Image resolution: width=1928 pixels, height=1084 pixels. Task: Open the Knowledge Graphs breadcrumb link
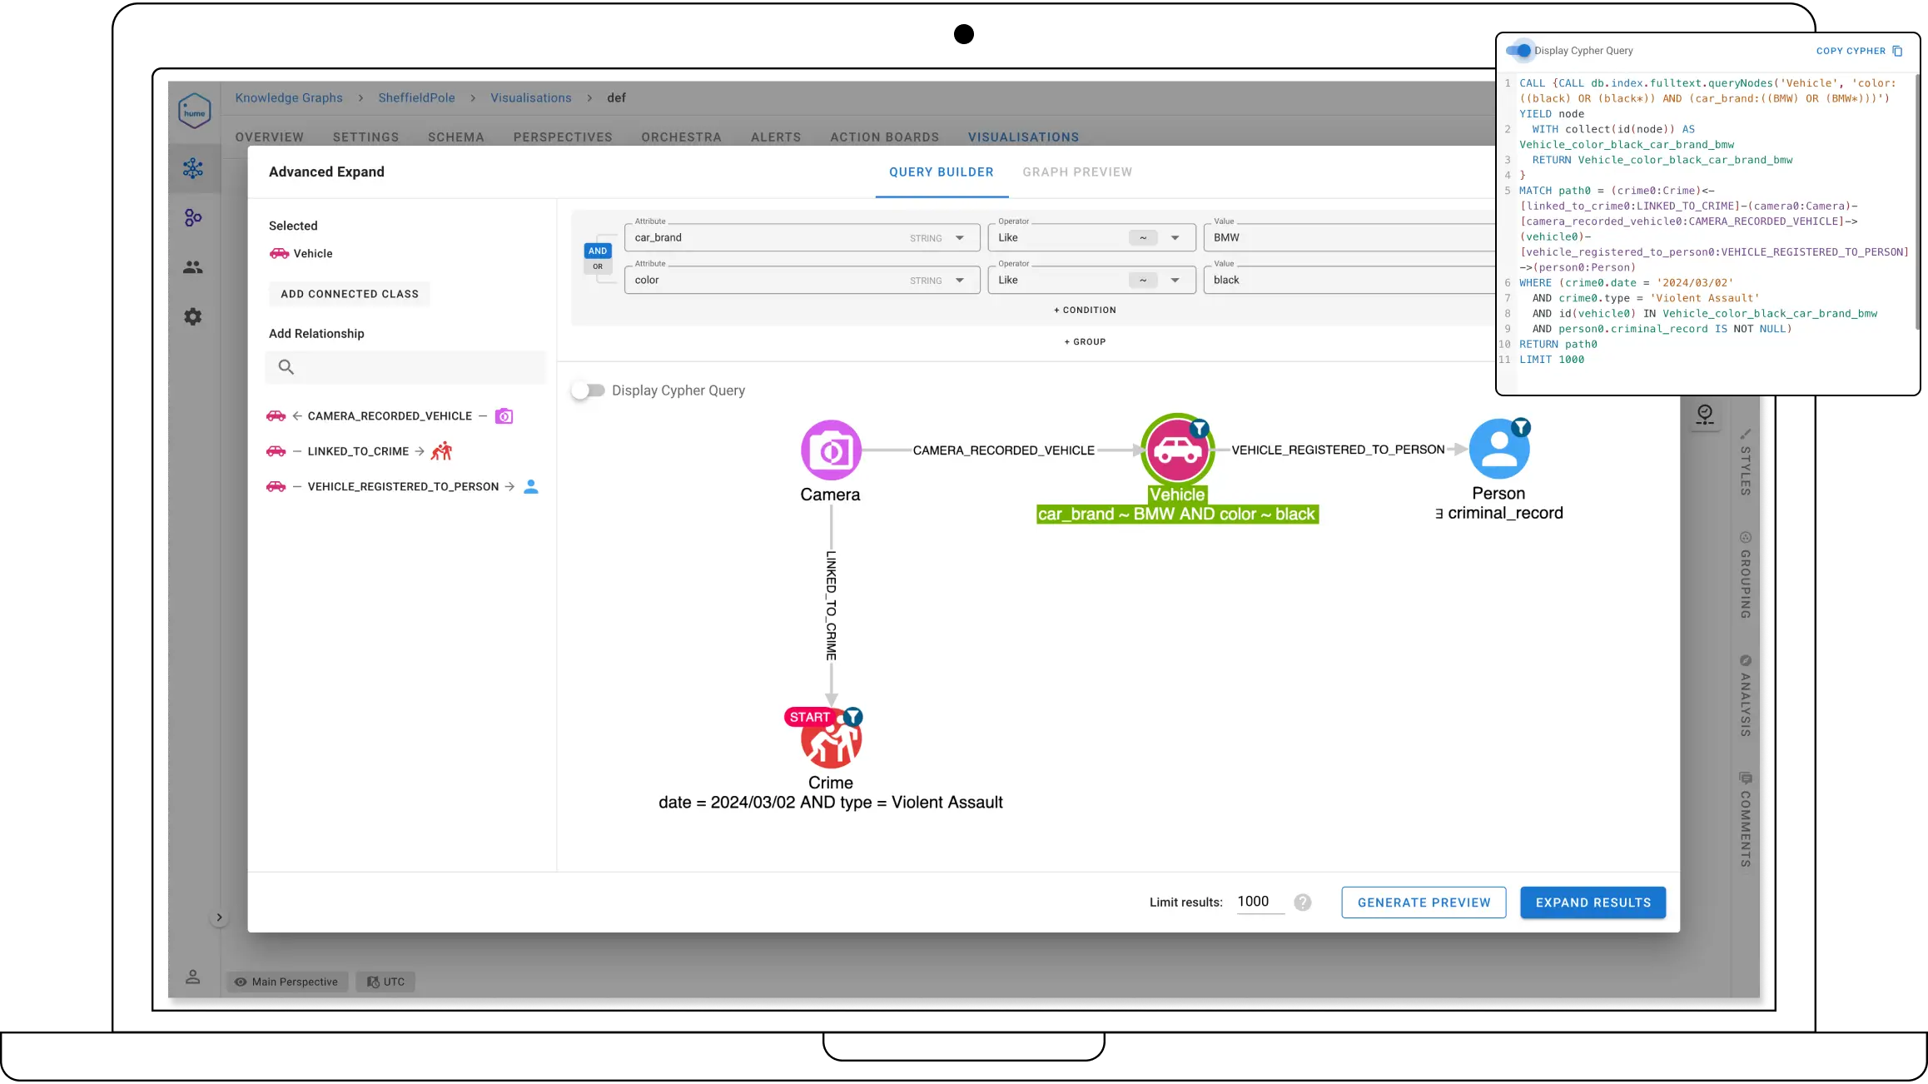pos(289,97)
